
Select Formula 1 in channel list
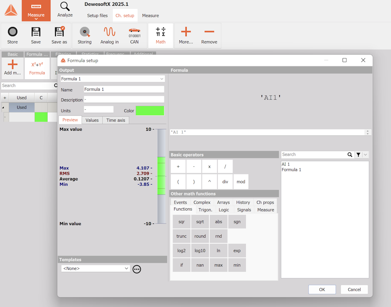[291, 170]
